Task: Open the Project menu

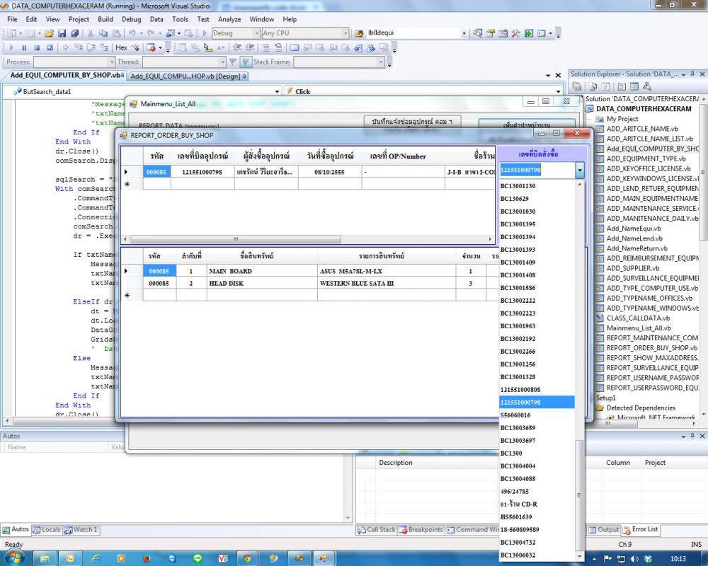Action: (79, 19)
